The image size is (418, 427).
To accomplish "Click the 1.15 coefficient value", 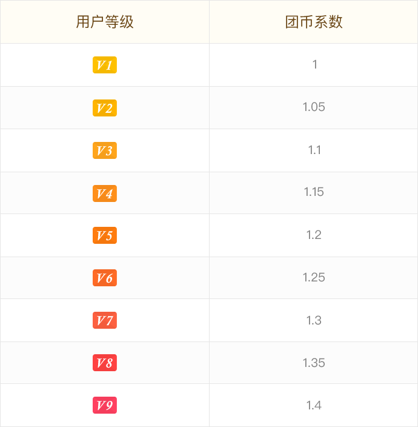I will click(314, 192).
